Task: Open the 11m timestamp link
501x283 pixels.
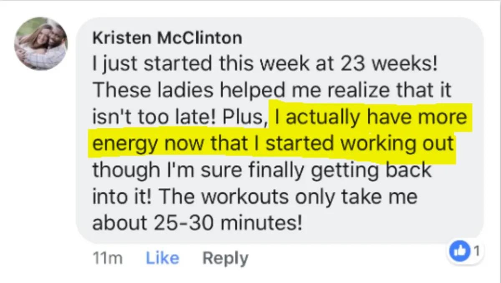Action: 107,259
